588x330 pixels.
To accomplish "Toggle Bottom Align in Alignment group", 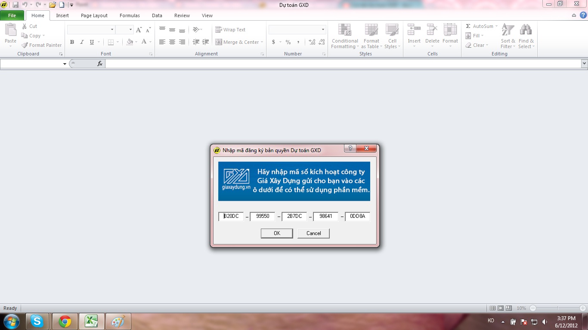I will [182, 30].
